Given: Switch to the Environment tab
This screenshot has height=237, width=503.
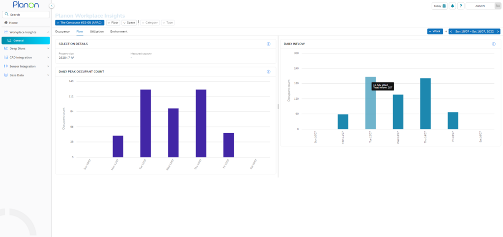Looking at the screenshot, I should [119, 32].
